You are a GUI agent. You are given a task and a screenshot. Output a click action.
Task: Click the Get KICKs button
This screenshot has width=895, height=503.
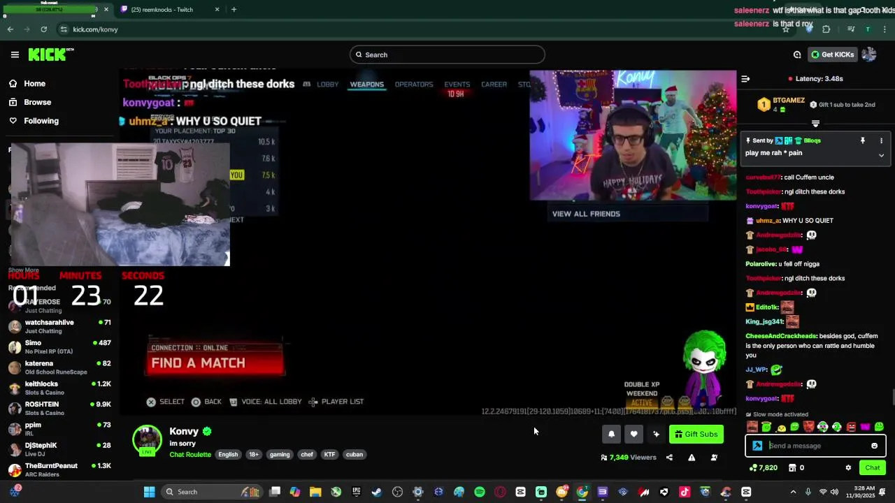[832, 54]
